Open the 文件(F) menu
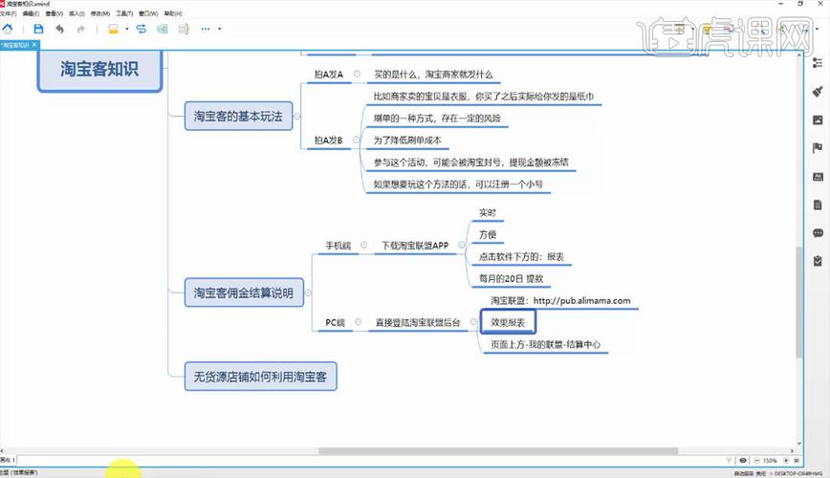The image size is (830, 478). [x=8, y=13]
